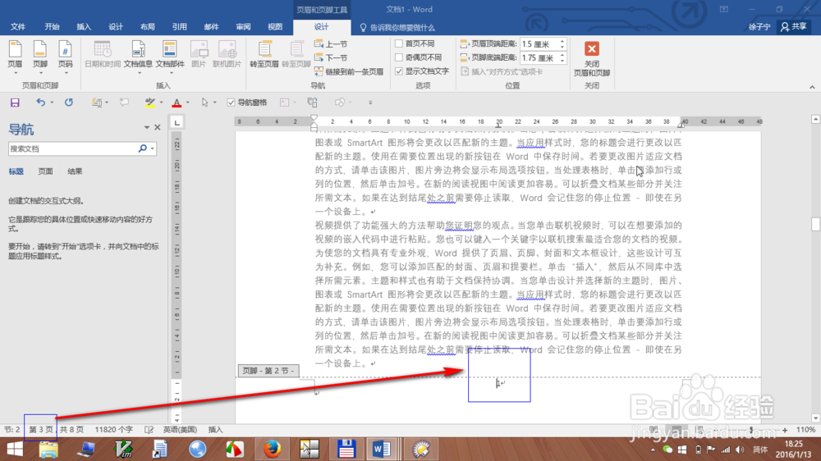Click 转至页眉 (Go to Header)
The image size is (821, 461).
(264, 54)
